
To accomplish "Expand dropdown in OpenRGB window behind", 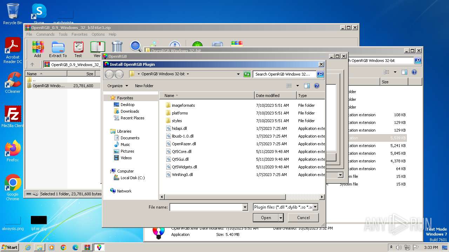I will [x=340, y=175].
